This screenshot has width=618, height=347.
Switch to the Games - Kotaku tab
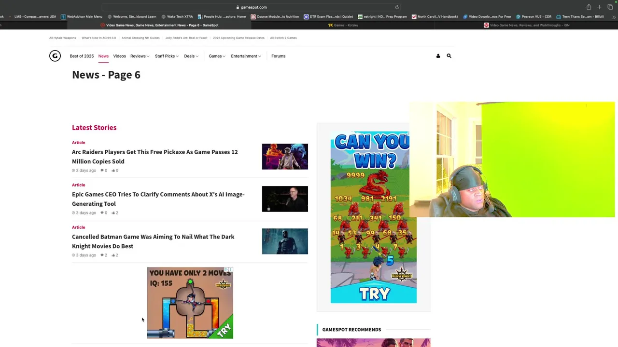click(343, 25)
